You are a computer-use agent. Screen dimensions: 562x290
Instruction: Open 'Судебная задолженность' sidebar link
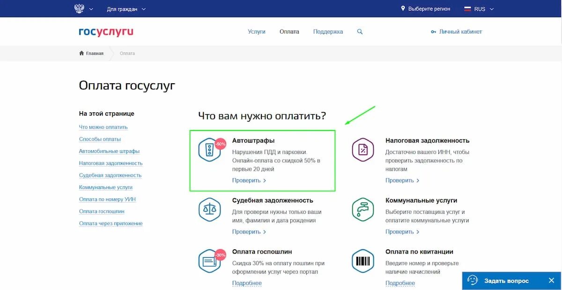click(110, 175)
